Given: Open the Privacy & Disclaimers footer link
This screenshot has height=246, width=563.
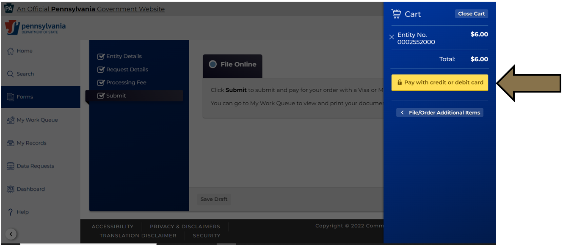Looking at the screenshot, I should pos(185,227).
